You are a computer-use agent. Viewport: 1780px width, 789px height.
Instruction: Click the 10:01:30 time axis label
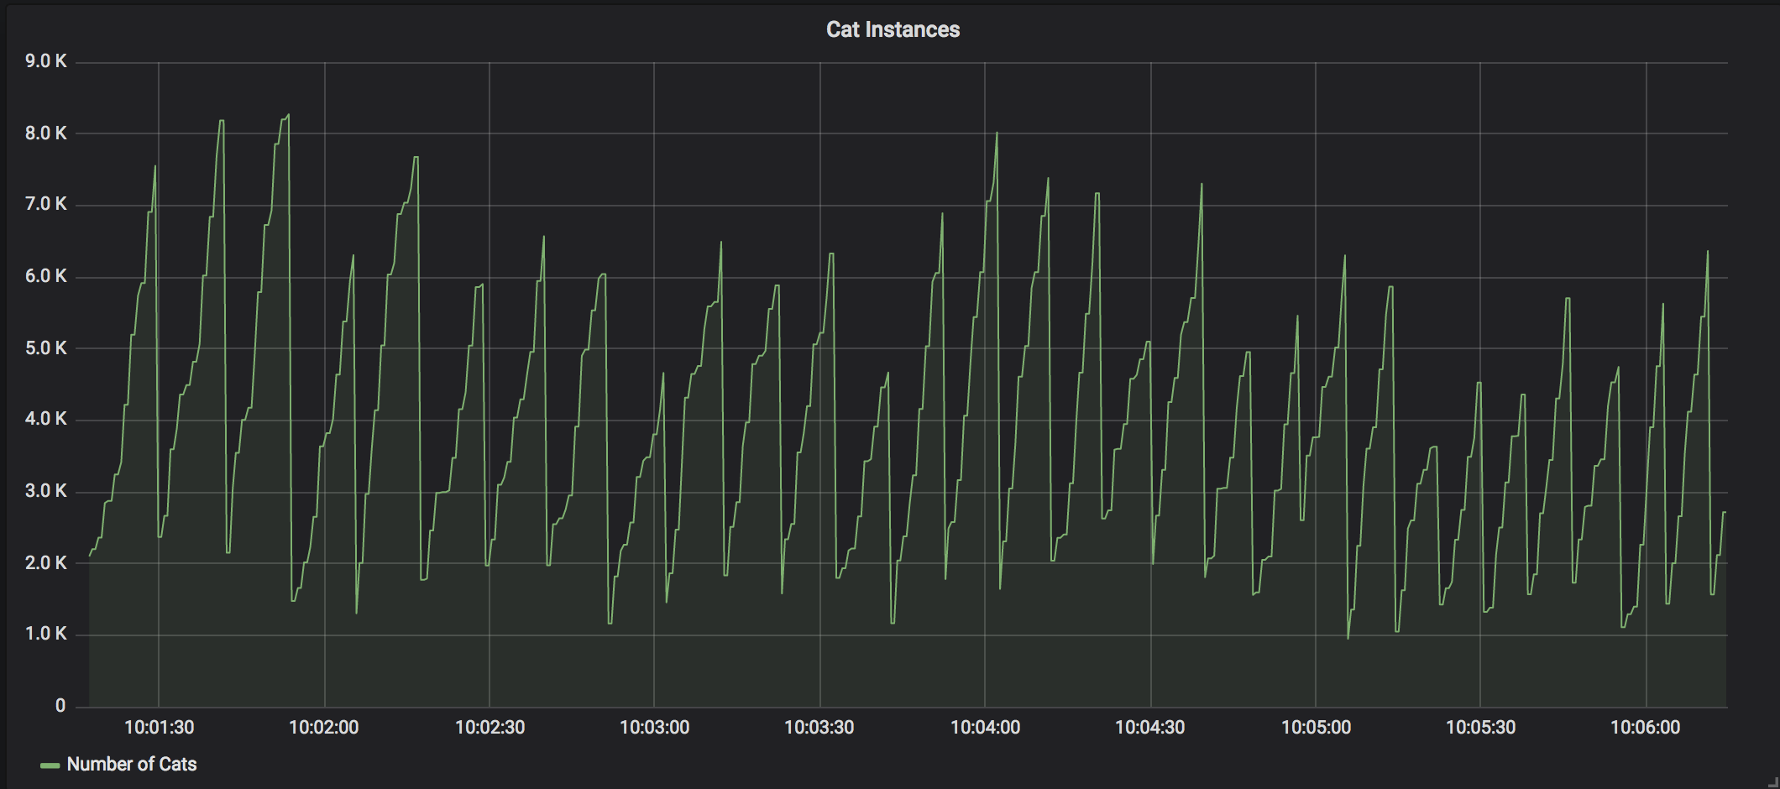tap(159, 728)
